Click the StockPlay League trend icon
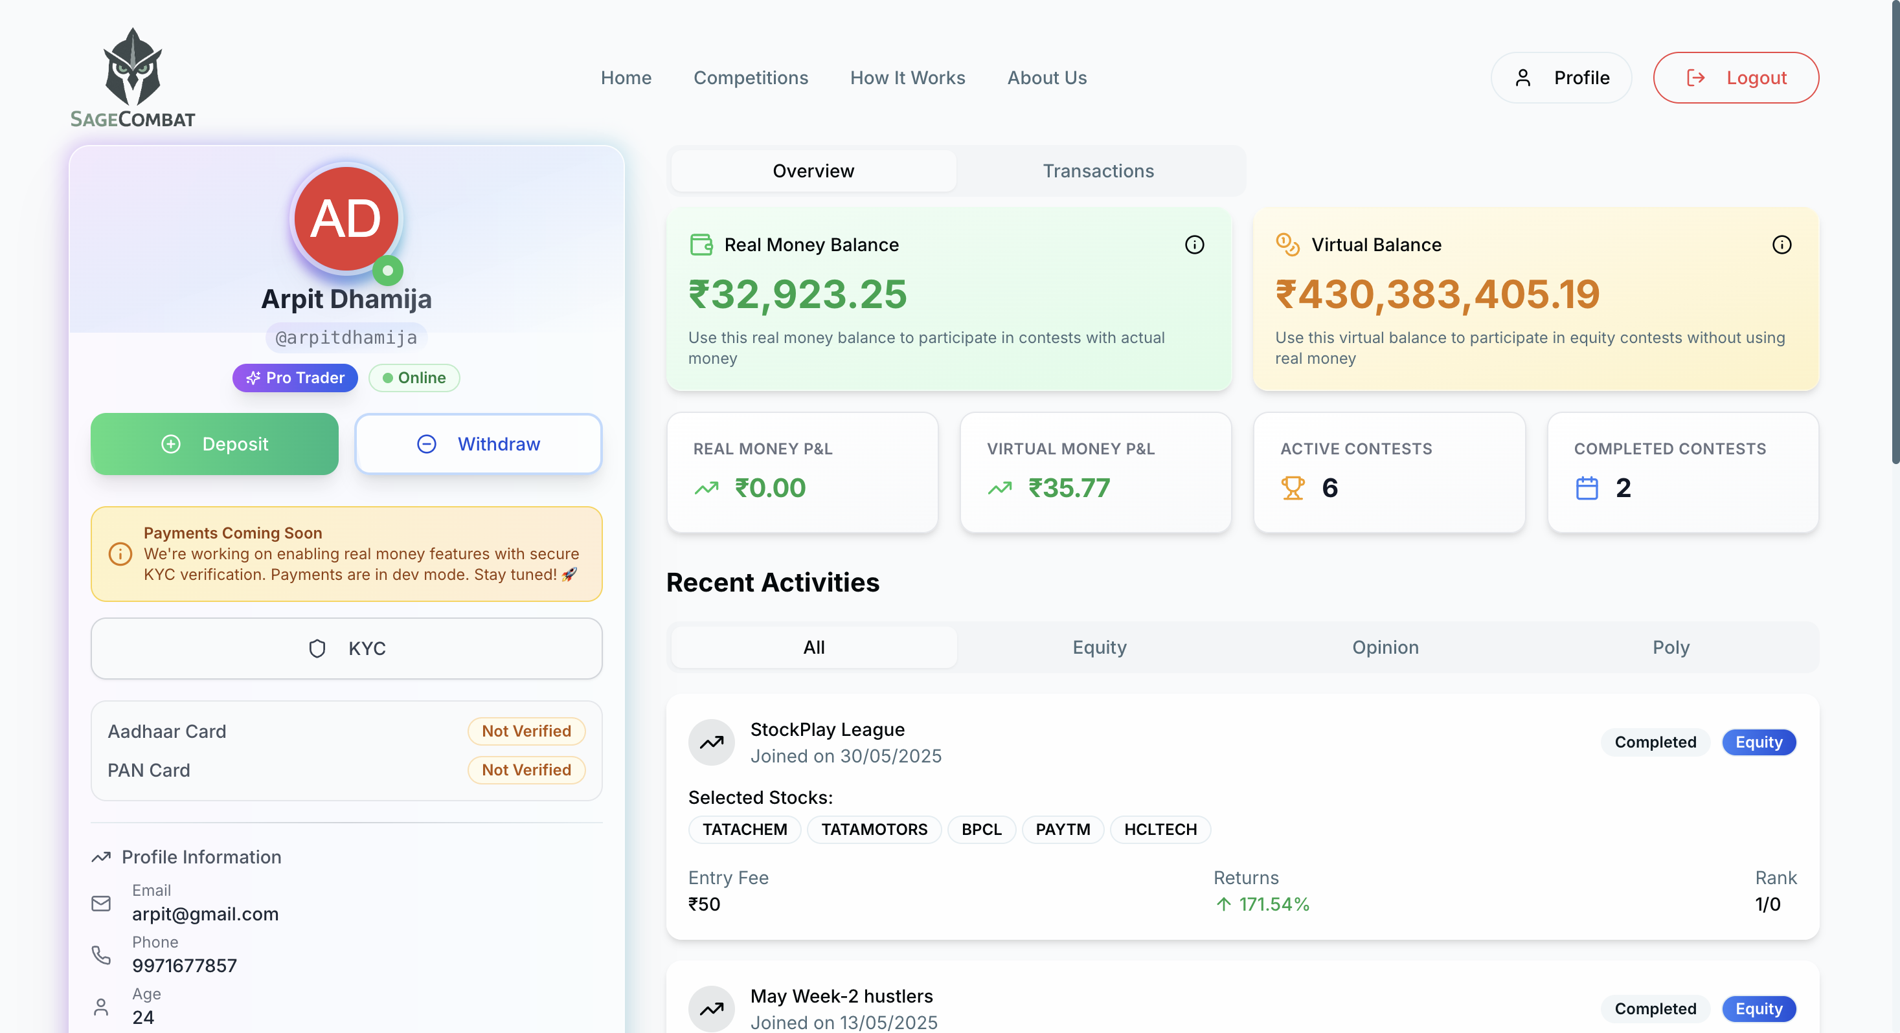Screen dimensions: 1900x1033 coord(711,742)
